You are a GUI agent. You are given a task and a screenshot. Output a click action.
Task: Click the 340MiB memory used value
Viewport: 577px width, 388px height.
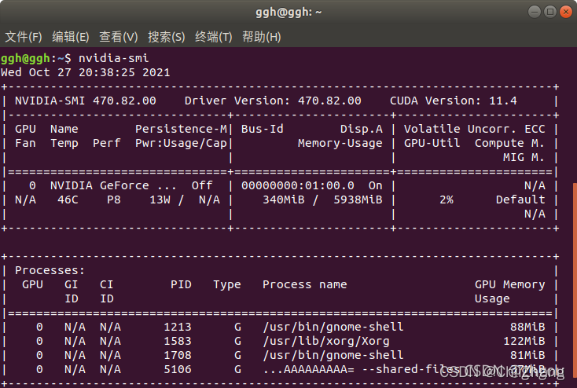[284, 199]
